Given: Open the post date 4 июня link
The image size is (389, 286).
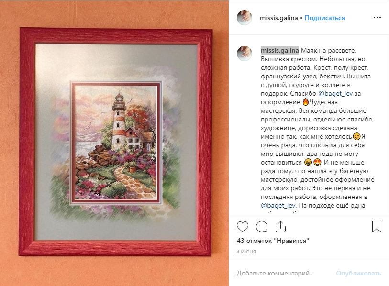Looking at the screenshot, I should click(246, 252).
